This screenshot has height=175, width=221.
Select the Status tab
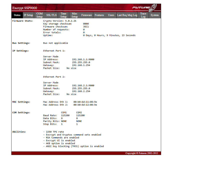point(17,15)
